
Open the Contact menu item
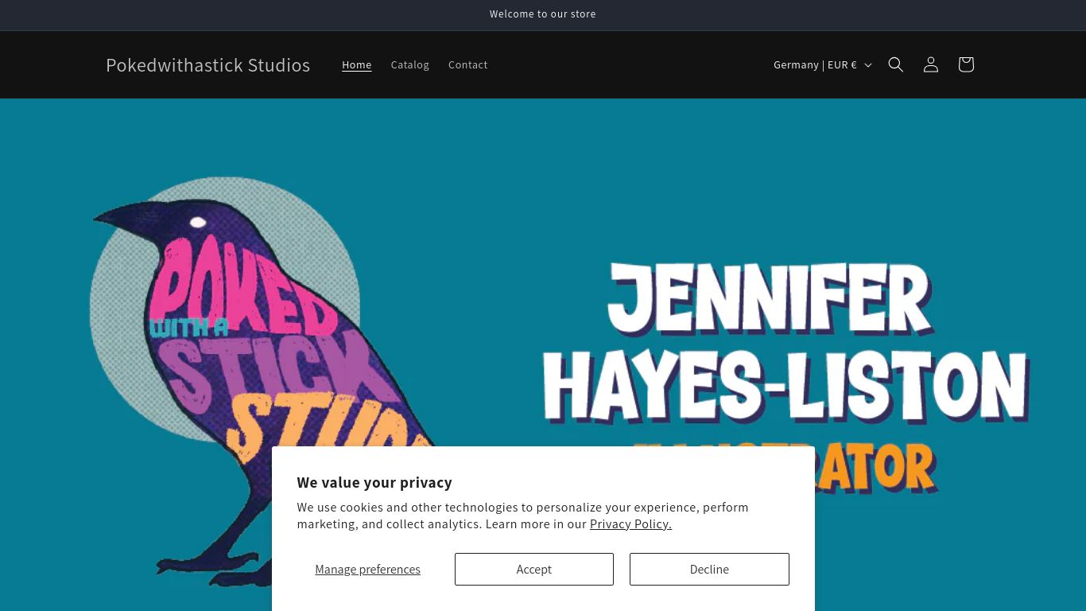pos(468,64)
